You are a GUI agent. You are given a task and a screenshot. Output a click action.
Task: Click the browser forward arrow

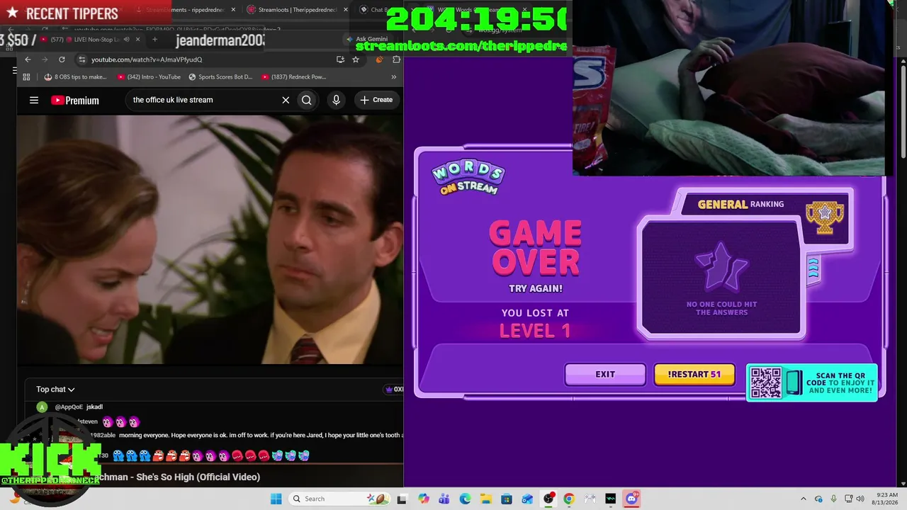(45, 59)
